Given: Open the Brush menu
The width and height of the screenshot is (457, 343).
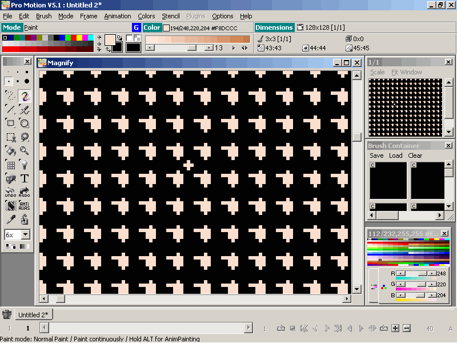Looking at the screenshot, I should 44,16.
